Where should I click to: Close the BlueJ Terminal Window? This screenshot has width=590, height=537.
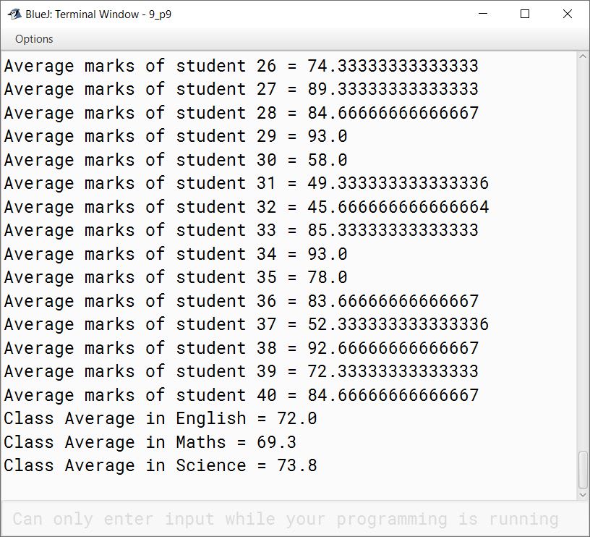tap(567, 14)
